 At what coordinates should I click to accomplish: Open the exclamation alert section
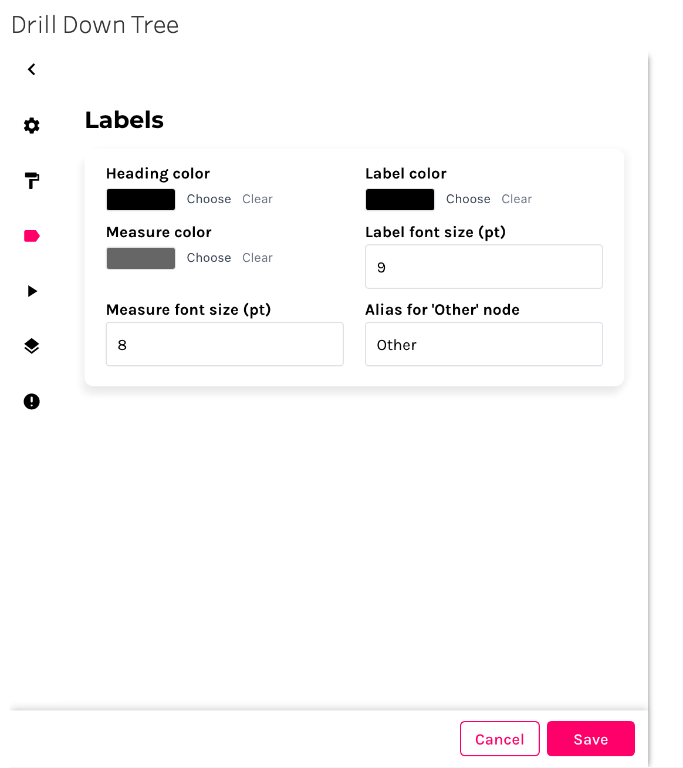(x=32, y=402)
